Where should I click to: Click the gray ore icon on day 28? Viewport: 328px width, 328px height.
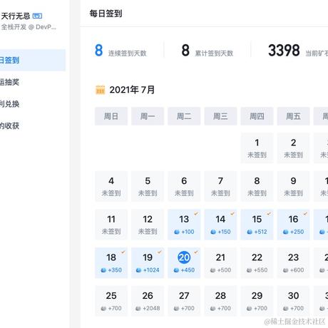pos(213,308)
